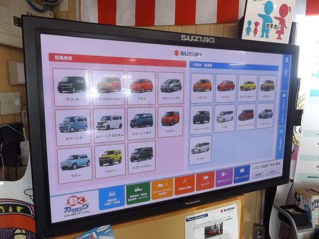Viewport: 319px width, 239px height.
Task: Open the dark blue video play button
Action: click(242, 174)
